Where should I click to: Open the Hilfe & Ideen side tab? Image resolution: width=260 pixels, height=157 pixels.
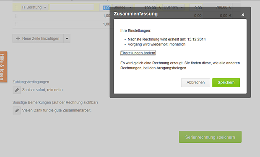(x=3, y=67)
